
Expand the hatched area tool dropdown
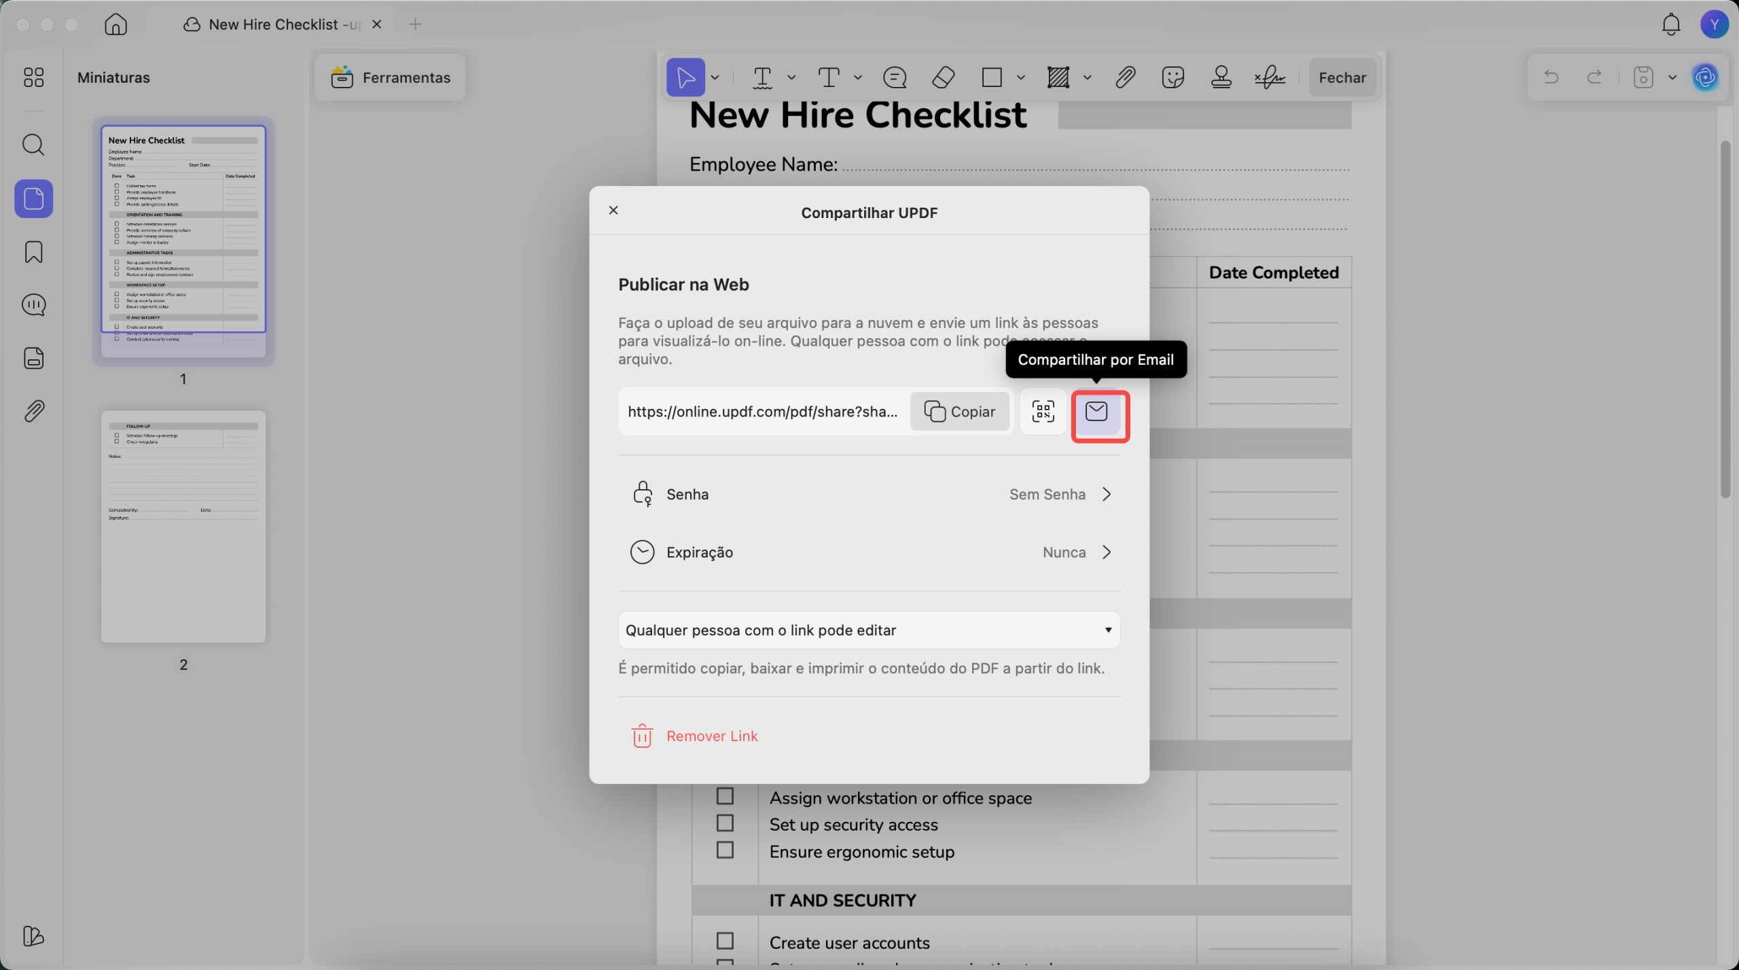[x=1088, y=77]
